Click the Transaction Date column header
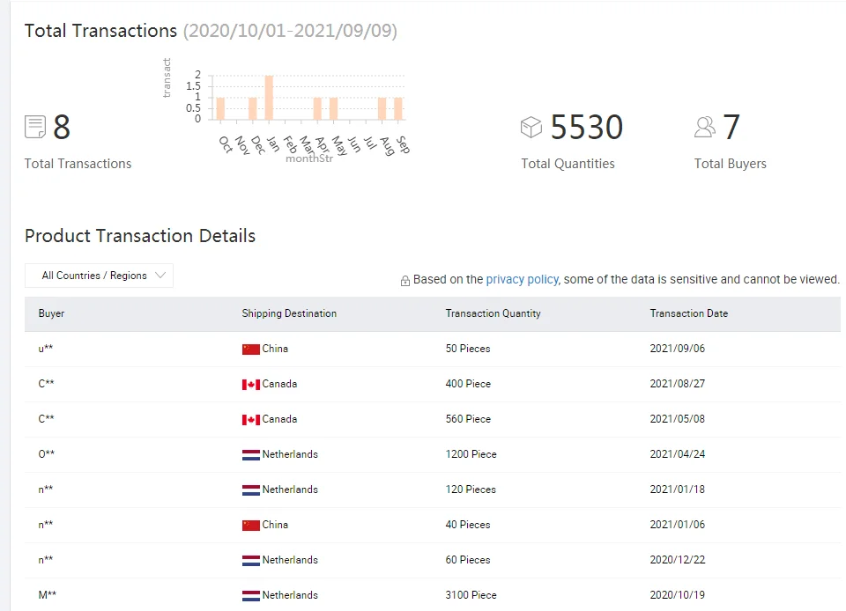 688,313
